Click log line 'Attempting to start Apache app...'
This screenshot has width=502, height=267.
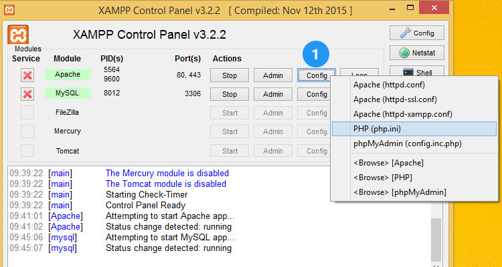tap(170, 216)
